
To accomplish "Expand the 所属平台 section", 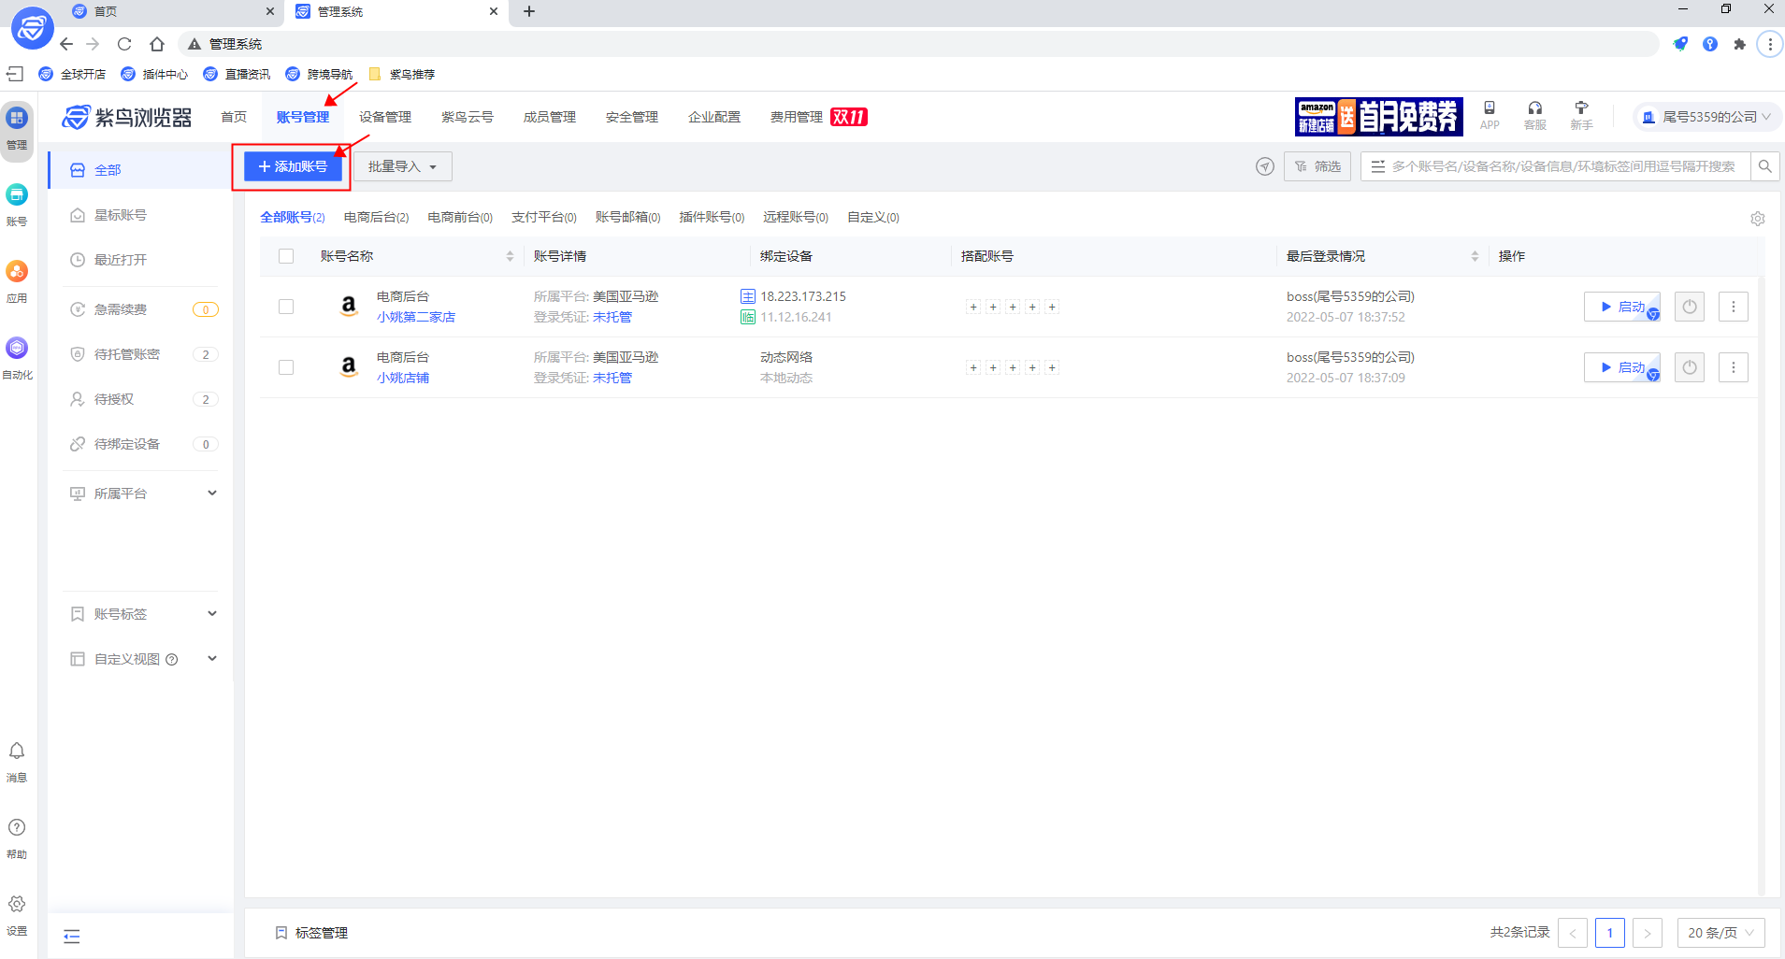I will 141,493.
